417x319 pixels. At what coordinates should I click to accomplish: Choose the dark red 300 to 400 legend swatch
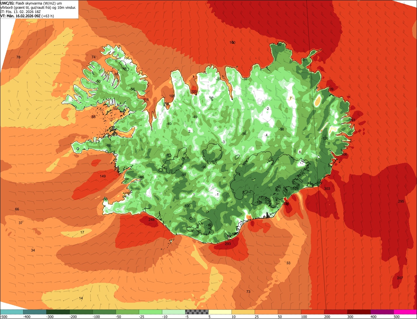[359, 312]
